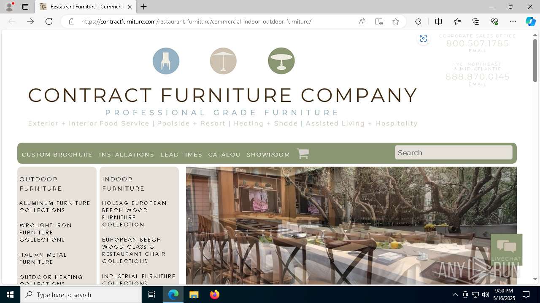Show hidden icons chevron in system tray
Image resolution: width=540 pixels, height=303 pixels.
point(455,295)
